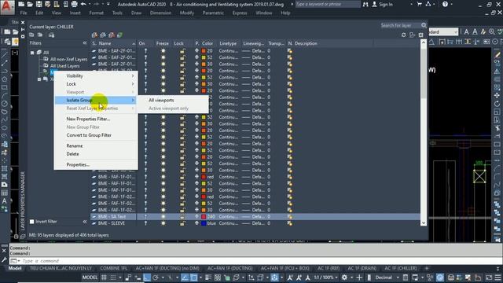Close the Layer Properties Manager palette
This screenshot has height=283, width=503.
[x=23, y=23]
